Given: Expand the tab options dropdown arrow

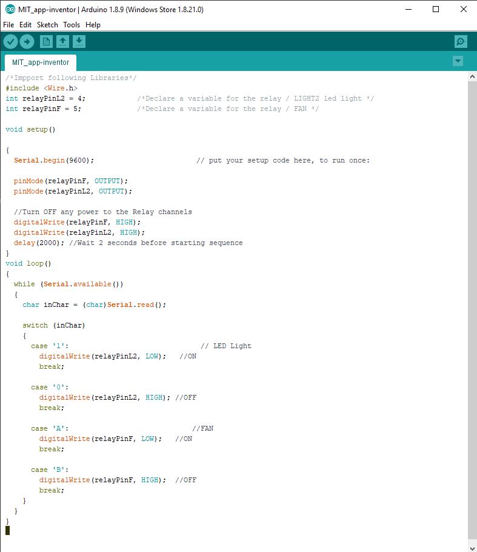Looking at the screenshot, I should [458, 61].
